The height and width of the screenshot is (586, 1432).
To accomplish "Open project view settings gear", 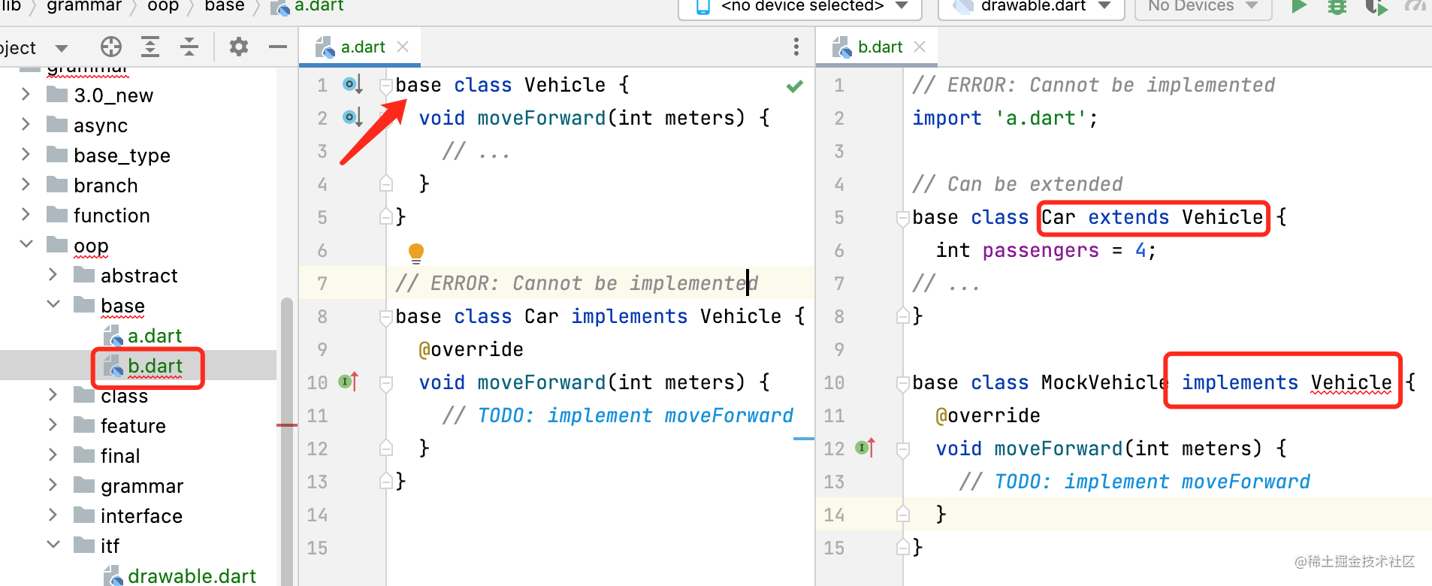I will tap(239, 47).
